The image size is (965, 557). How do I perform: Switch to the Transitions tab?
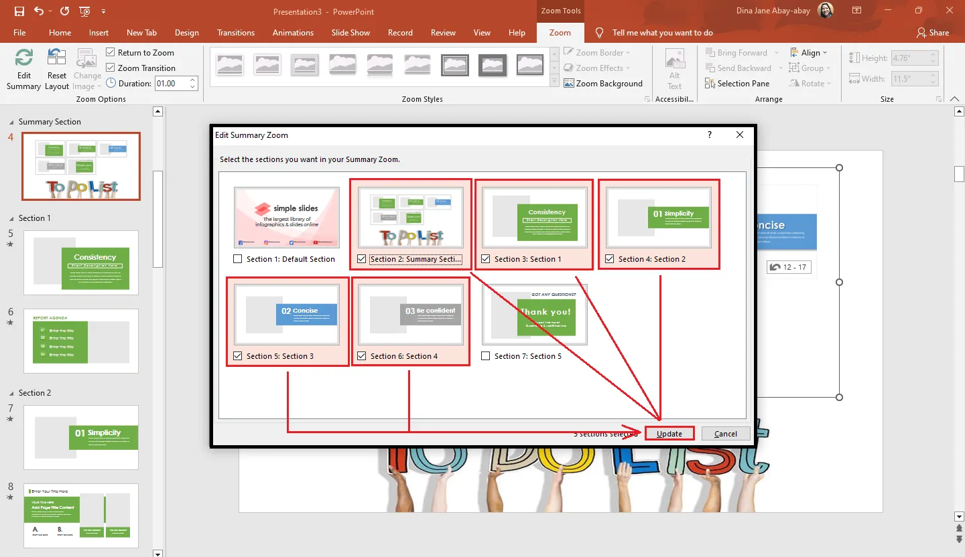236,33
